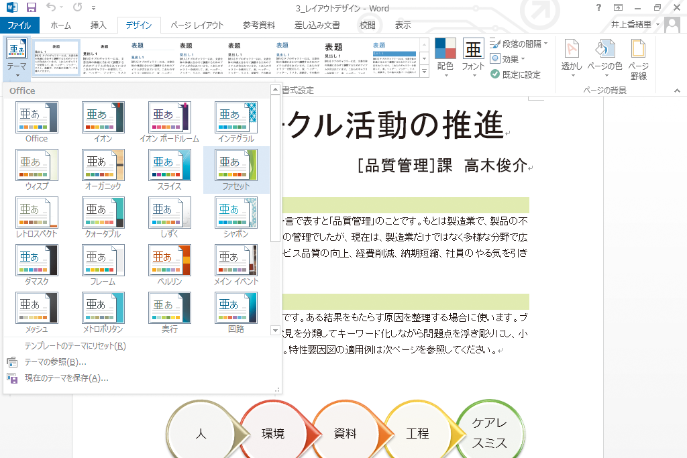Open the 参考資料 tab
687x458 pixels.
click(x=258, y=25)
